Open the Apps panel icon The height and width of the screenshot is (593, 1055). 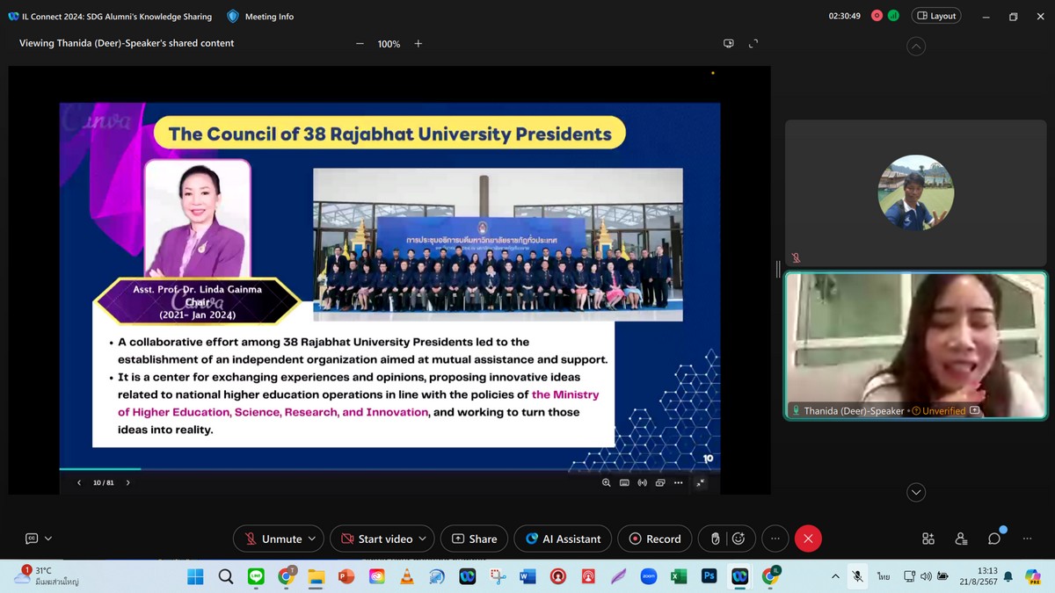(928, 539)
